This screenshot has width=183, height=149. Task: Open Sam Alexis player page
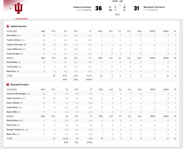click(11, 36)
